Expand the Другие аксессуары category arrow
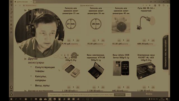 click(25, 59)
